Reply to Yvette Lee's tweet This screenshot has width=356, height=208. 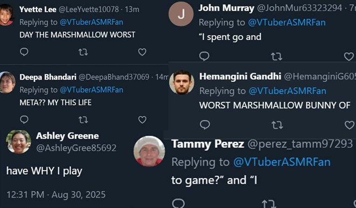tap(24, 52)
